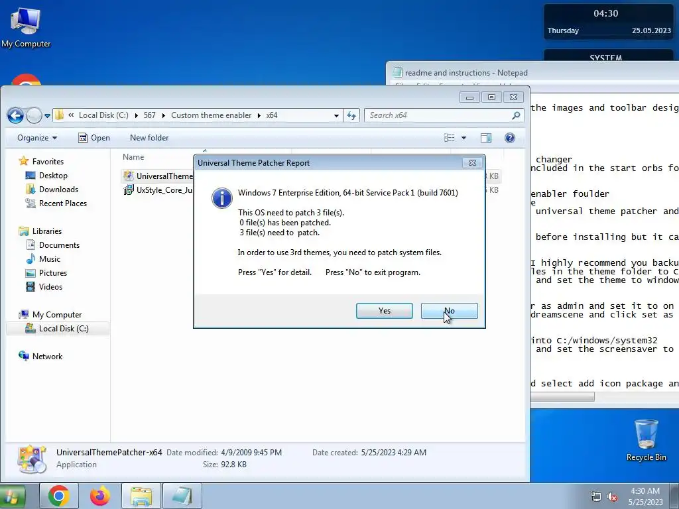
Task: Click New folder in the toolbar
Action: click(x=149, y=138)
